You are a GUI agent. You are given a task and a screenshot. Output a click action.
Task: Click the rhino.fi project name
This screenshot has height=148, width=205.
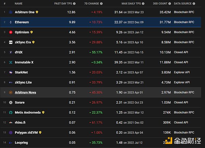(x=20, y=122)
